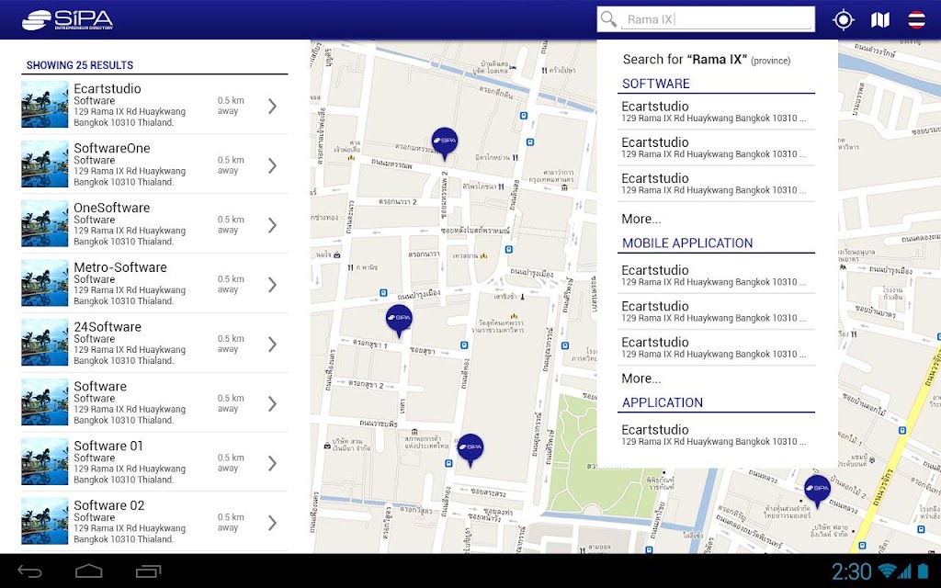Click Metro-Software title in list
This screenshot has width=941, height=588.
pyautogui.click(x=120, y=267)
